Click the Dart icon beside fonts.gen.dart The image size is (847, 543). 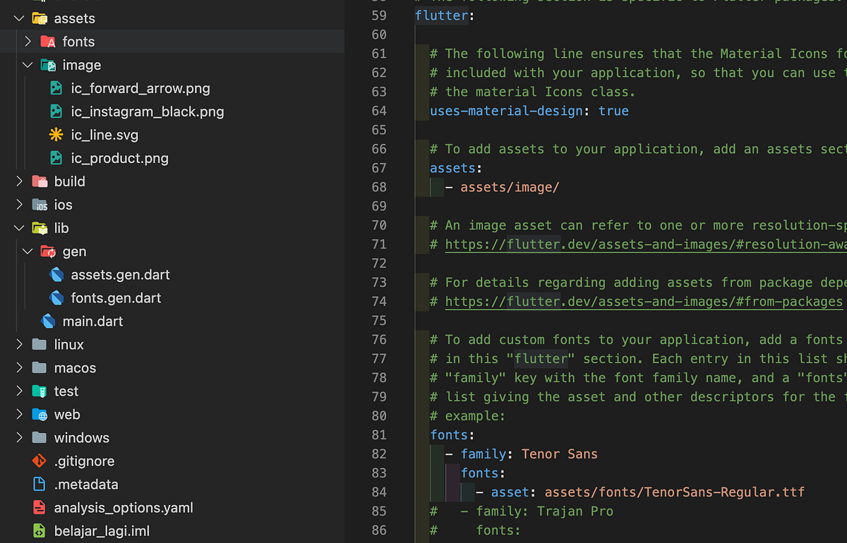coord(56,298)
